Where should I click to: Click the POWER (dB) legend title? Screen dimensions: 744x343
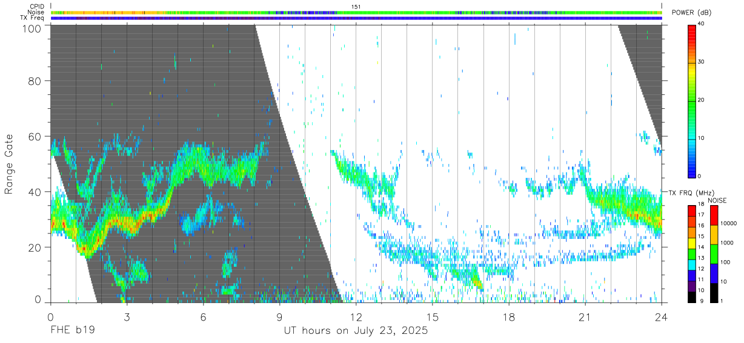[x=692, y=13]
